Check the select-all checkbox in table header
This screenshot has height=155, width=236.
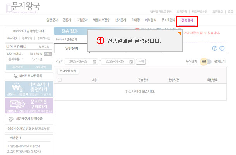(59, 80)
